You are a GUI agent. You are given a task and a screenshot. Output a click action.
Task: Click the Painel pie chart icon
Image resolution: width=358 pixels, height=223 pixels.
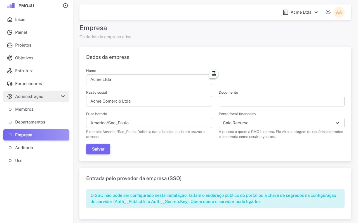[x=10, y=32]
